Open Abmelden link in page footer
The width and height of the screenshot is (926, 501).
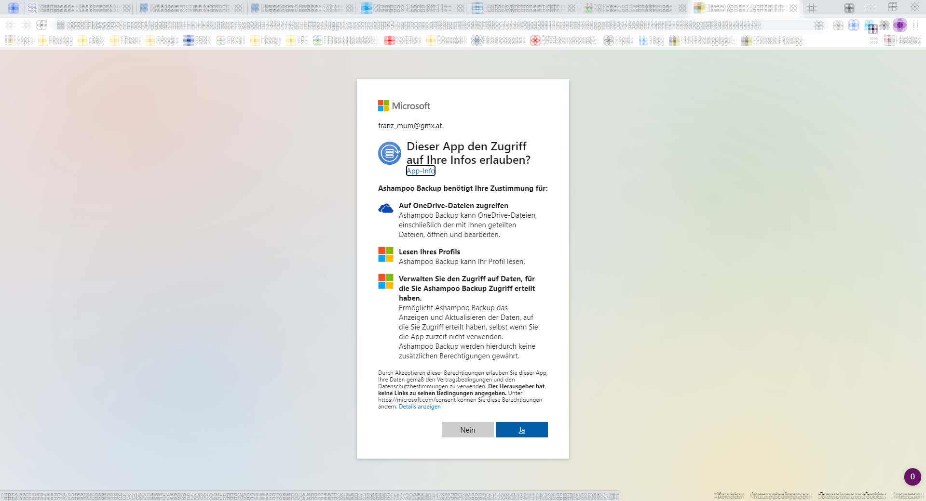coord(729,495)
